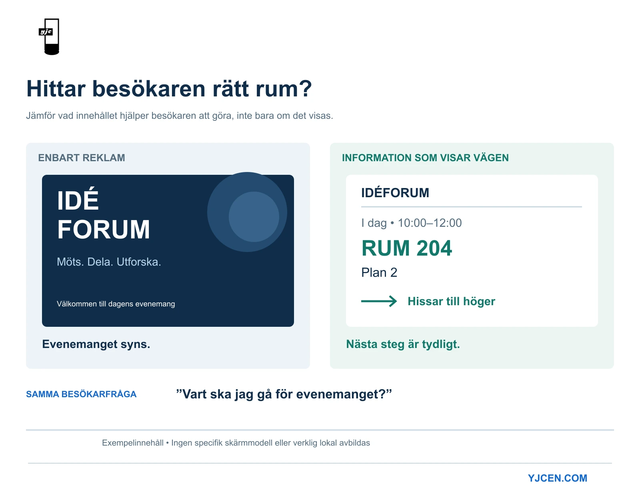Click the tagline 'Möts. Dela. Utforska.'
The width and height of the screenshot is (640, 496).
[x=109, y=262]
